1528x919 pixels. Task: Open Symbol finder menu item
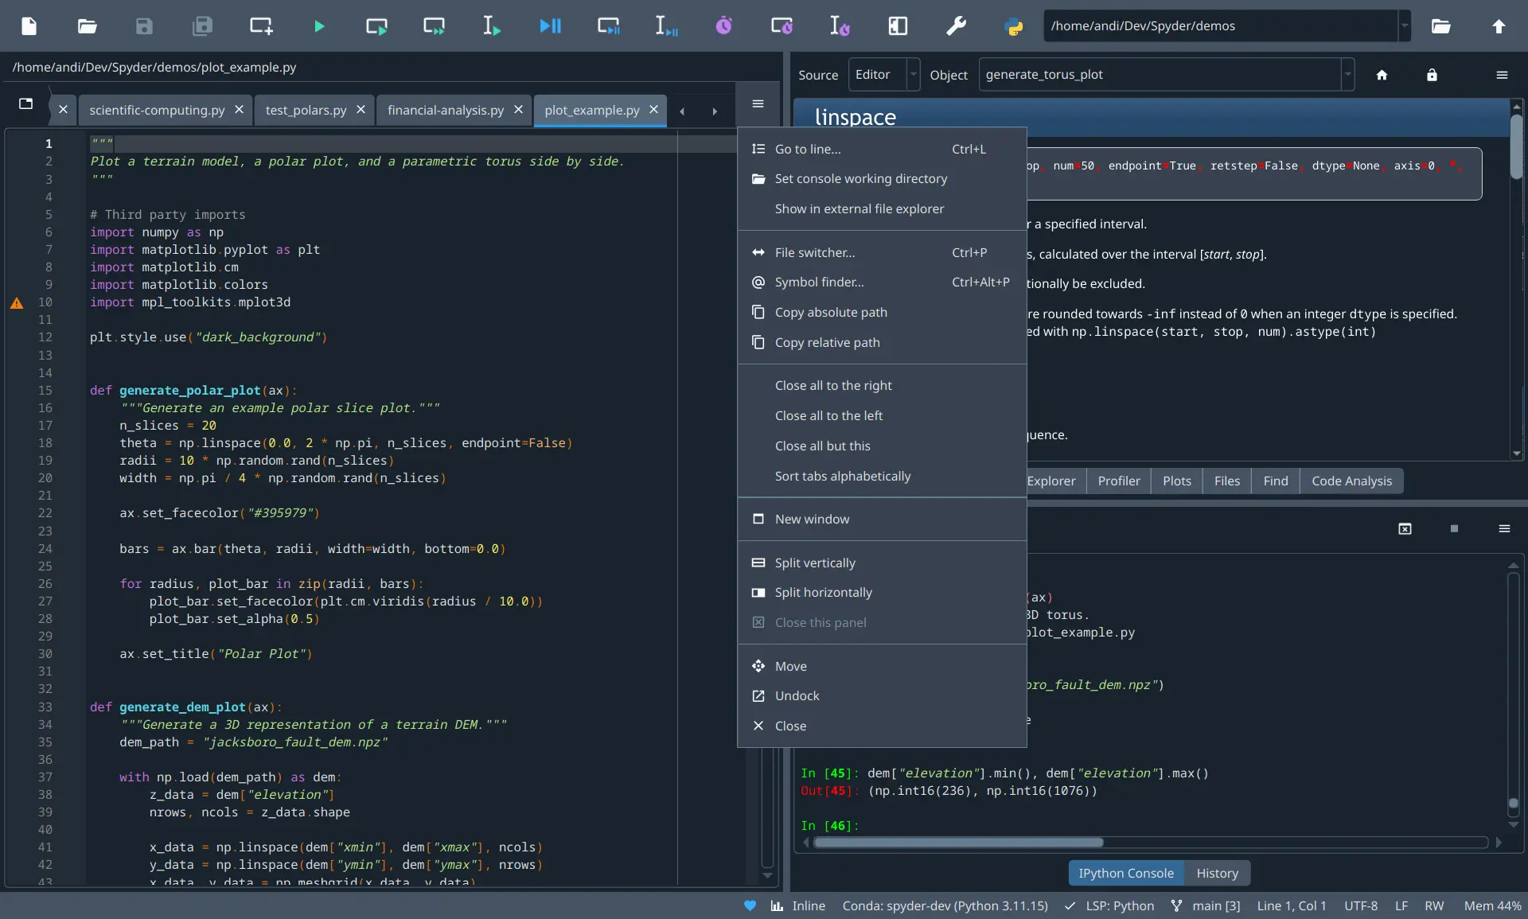click(x=882, y=282)
